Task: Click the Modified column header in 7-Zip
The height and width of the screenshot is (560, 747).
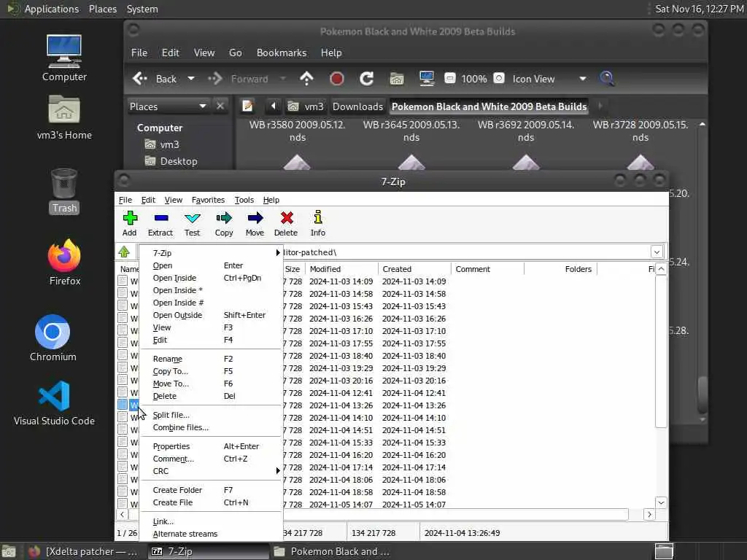Action: [341, 269]
